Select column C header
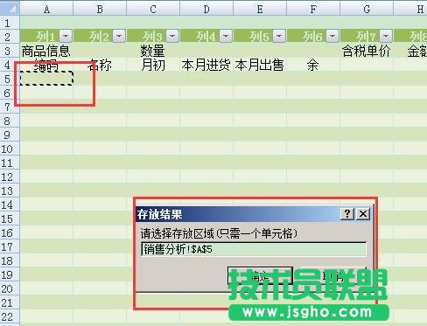The width and height of the screenshot is (427, 326). pyautogui.click(x=153, y=9)
